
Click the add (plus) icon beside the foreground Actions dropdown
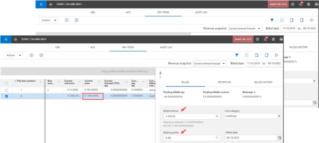[x=31, y=55]
